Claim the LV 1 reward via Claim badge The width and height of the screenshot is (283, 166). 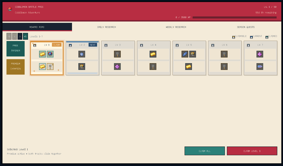coord(57,45)
